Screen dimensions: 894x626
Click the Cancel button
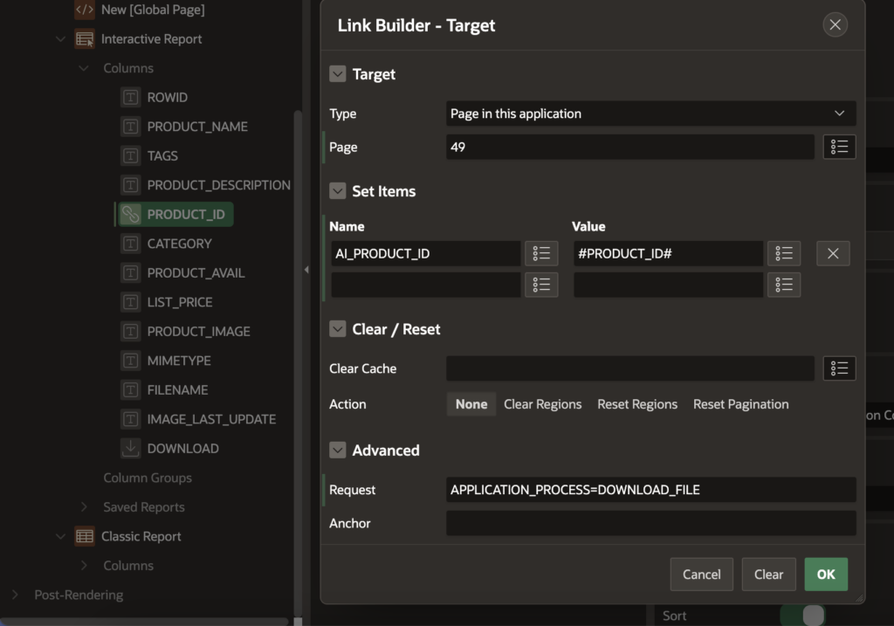[701, 574]
